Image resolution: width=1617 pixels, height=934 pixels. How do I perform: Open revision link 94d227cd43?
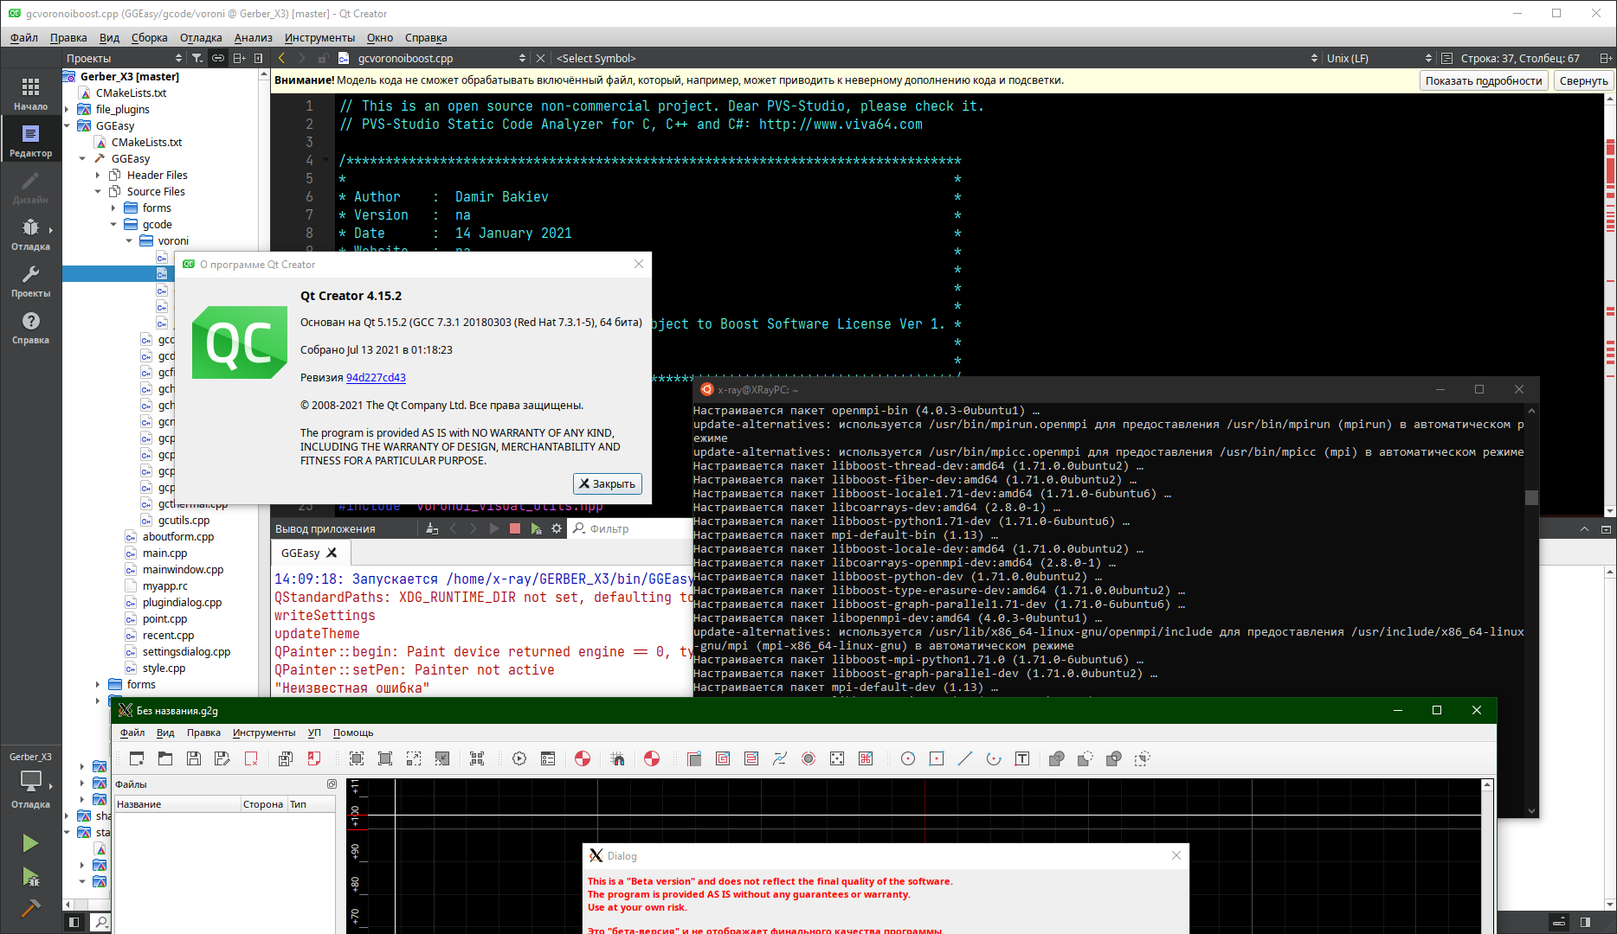pyautogui.click(x=376, y=377)
